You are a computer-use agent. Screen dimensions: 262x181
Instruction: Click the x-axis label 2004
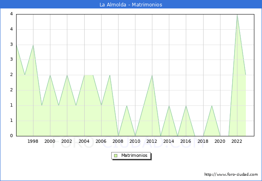pos(84,141)
